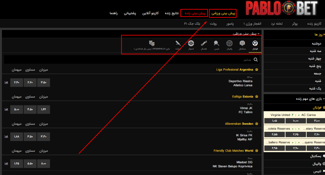Go to کازینو زنده live casino
Image resolution: width=325 pixels, height=175 pixels.
315,24
